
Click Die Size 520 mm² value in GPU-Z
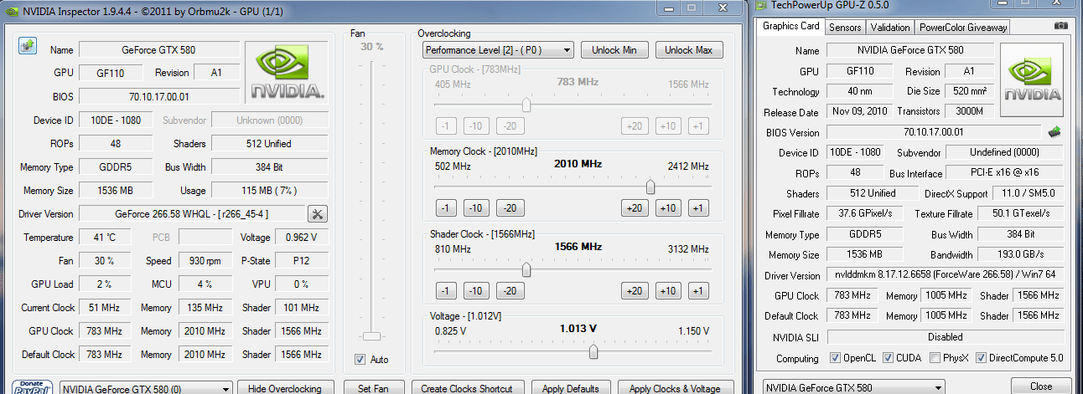pyautogui.click(x=971, y=92)
